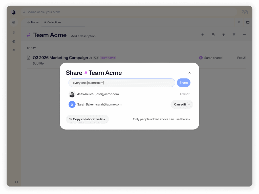Close the current tab with the X
Image resolution: width=259 pixels, height=194 pixels.
pos(239,22)
